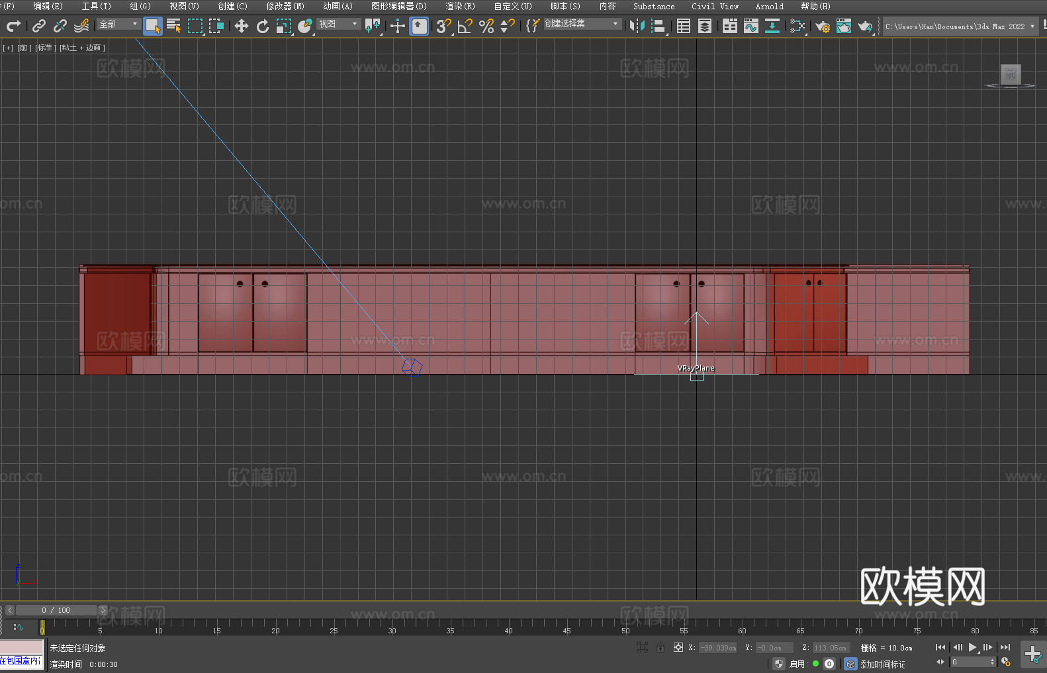Click the Redo arrow icon

tap(13, 26)
